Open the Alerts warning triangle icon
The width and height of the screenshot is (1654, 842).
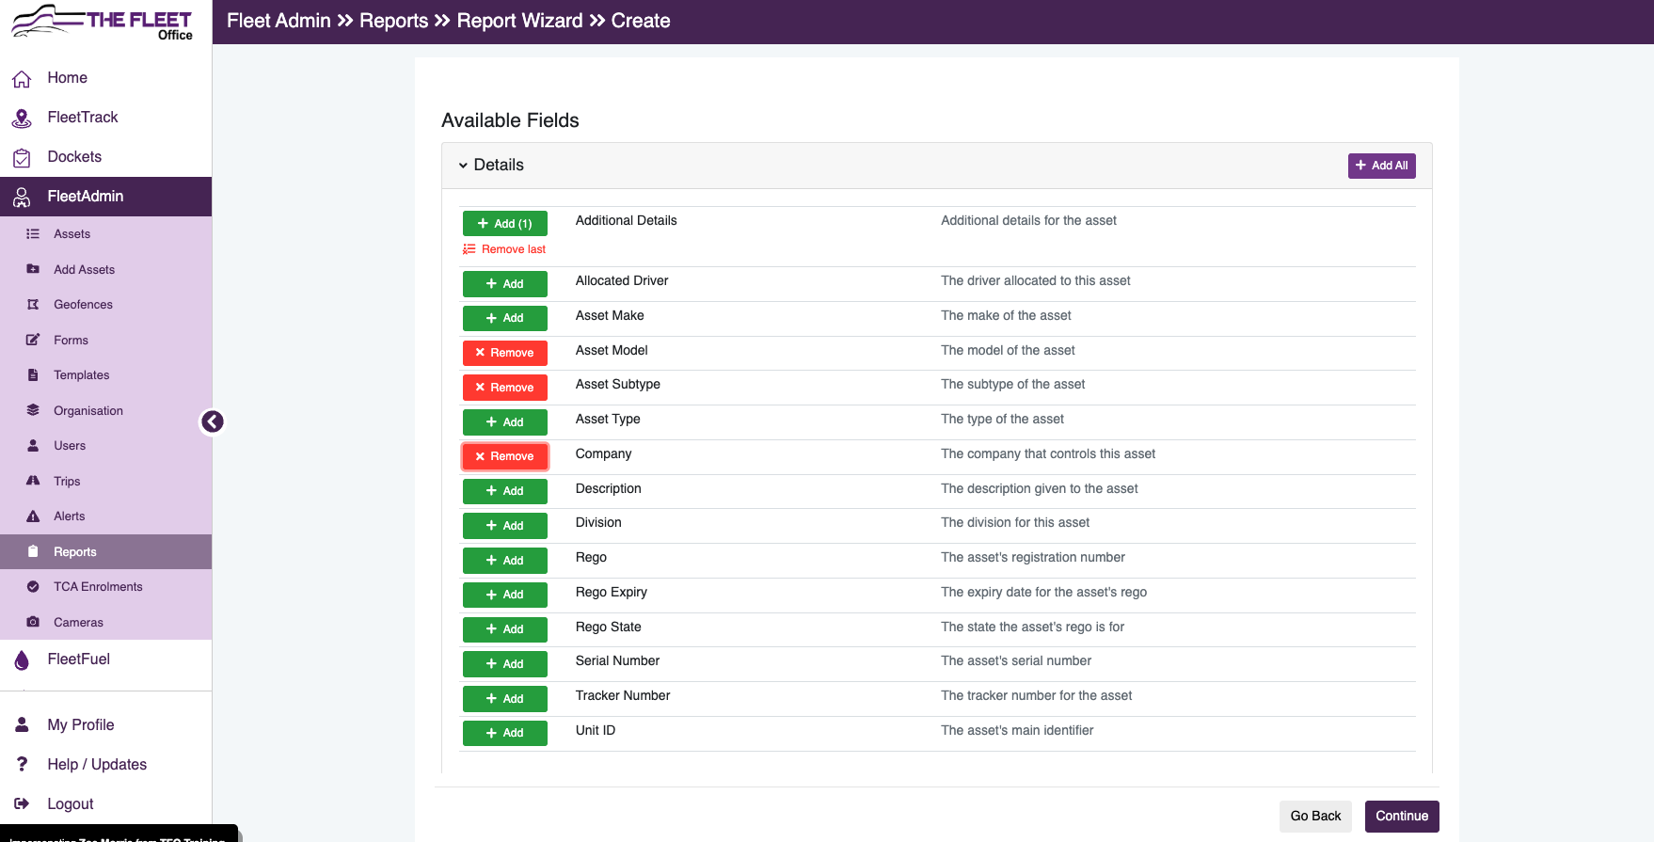pos(33,516)
